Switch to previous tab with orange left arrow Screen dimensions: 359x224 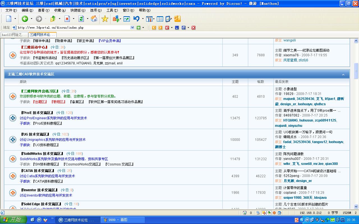pyautogui.click(x=154, y=27)
